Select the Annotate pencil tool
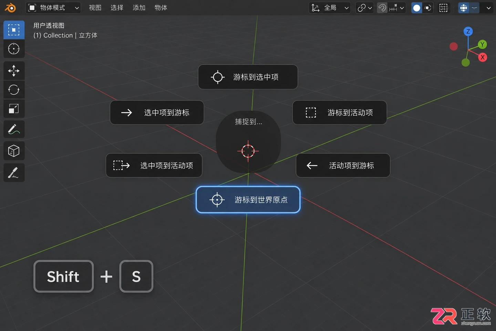 coord(14,130)
